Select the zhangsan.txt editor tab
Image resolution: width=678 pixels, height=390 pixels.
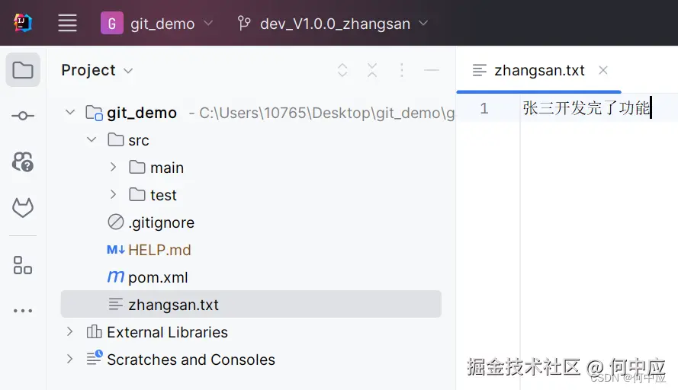(538, 71)
